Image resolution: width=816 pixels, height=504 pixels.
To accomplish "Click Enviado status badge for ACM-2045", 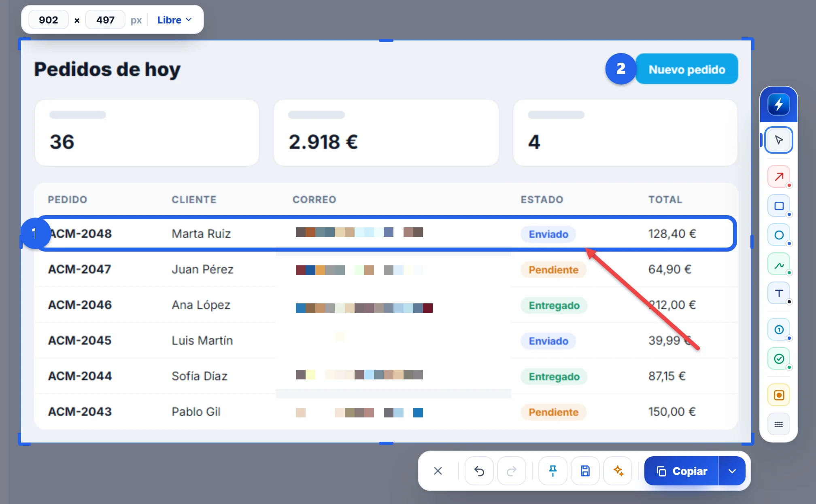I will (x=548, y=341).
